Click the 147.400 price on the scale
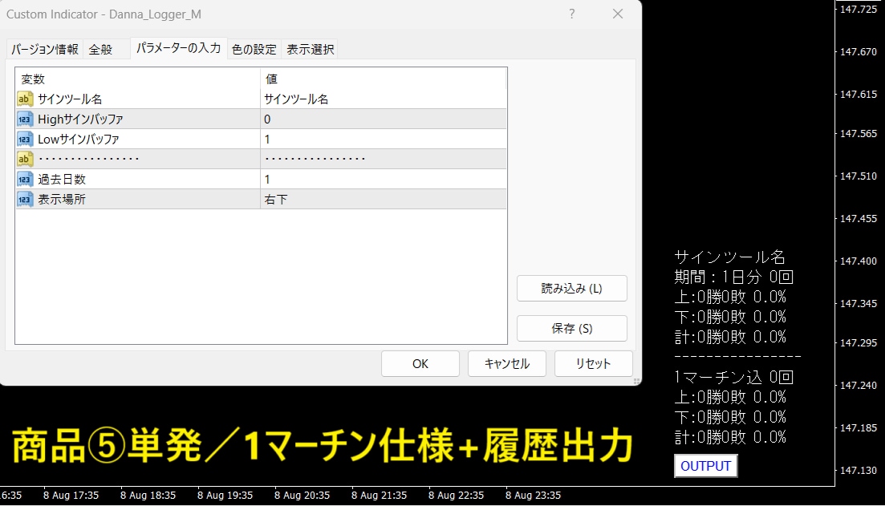The image size is (885, 506). click(x=859, y=261)
